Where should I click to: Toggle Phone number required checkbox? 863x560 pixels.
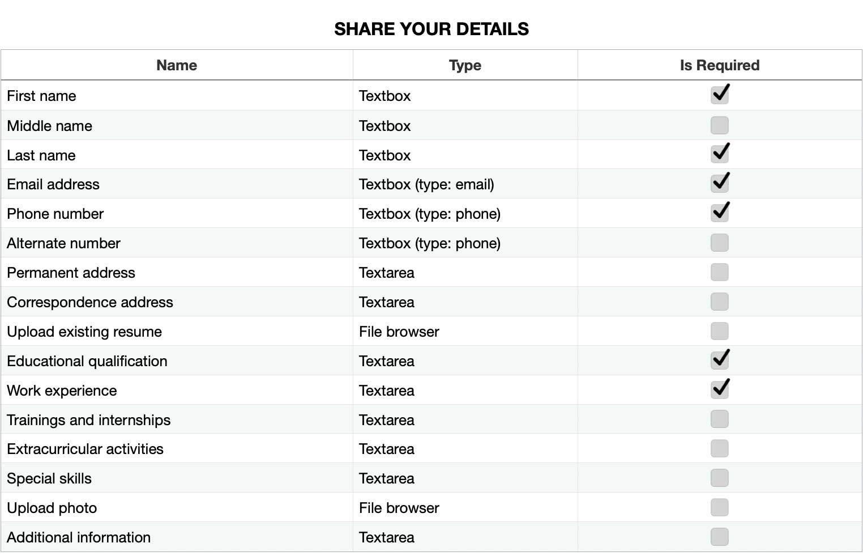[720, 213]
